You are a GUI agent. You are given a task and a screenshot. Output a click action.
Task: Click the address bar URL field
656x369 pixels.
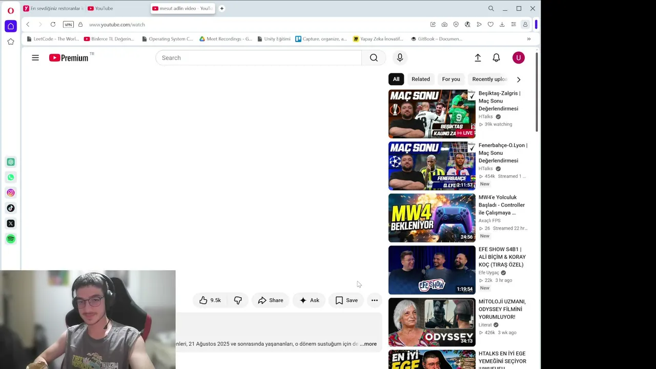click(256, 25)
